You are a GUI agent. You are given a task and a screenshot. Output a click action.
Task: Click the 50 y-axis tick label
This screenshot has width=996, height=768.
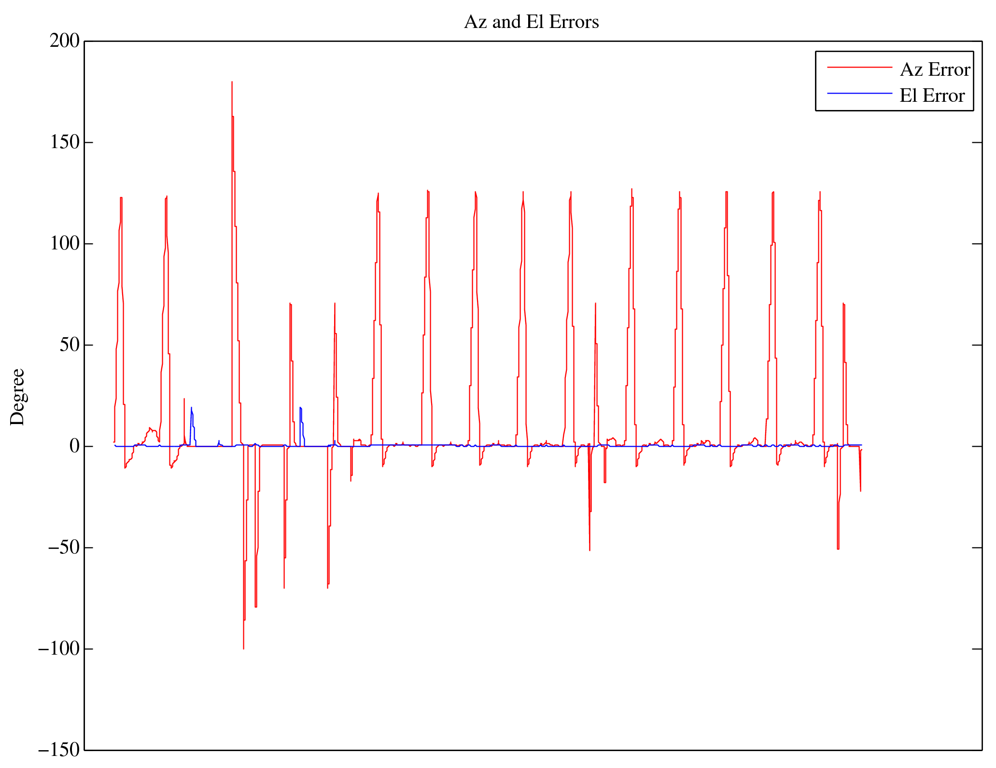coord(69,345)
